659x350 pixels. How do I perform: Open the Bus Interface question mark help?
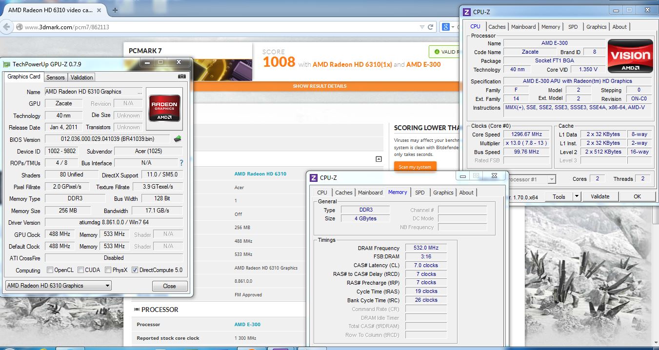pos(181,163)
